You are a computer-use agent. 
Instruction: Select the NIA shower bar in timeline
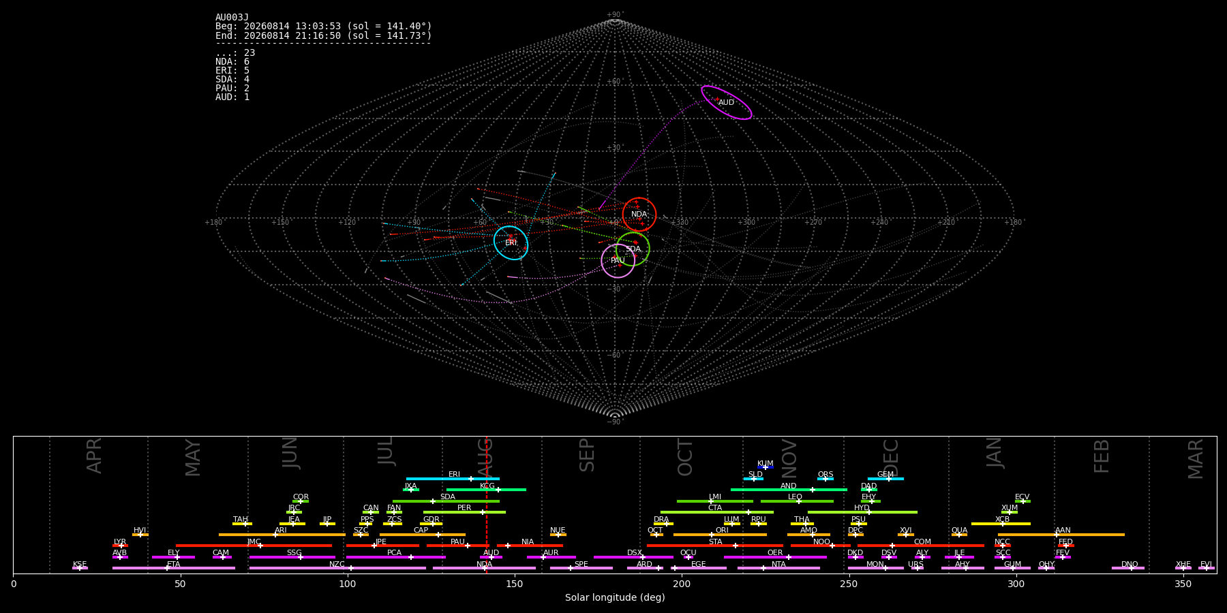point(530,546)
